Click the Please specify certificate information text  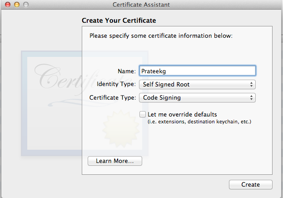(x=161, y=36)
